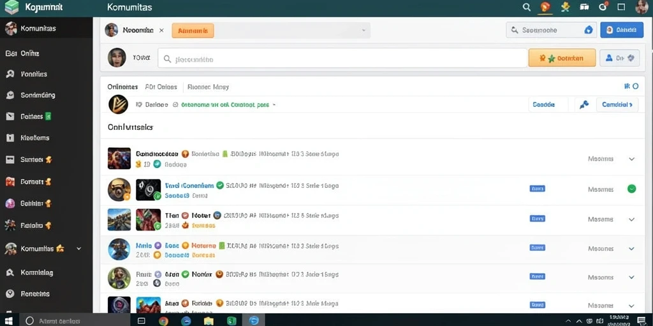Expand the small arrow after green link
This screenshot has width=653, height=326.
[x=274, y=105]
